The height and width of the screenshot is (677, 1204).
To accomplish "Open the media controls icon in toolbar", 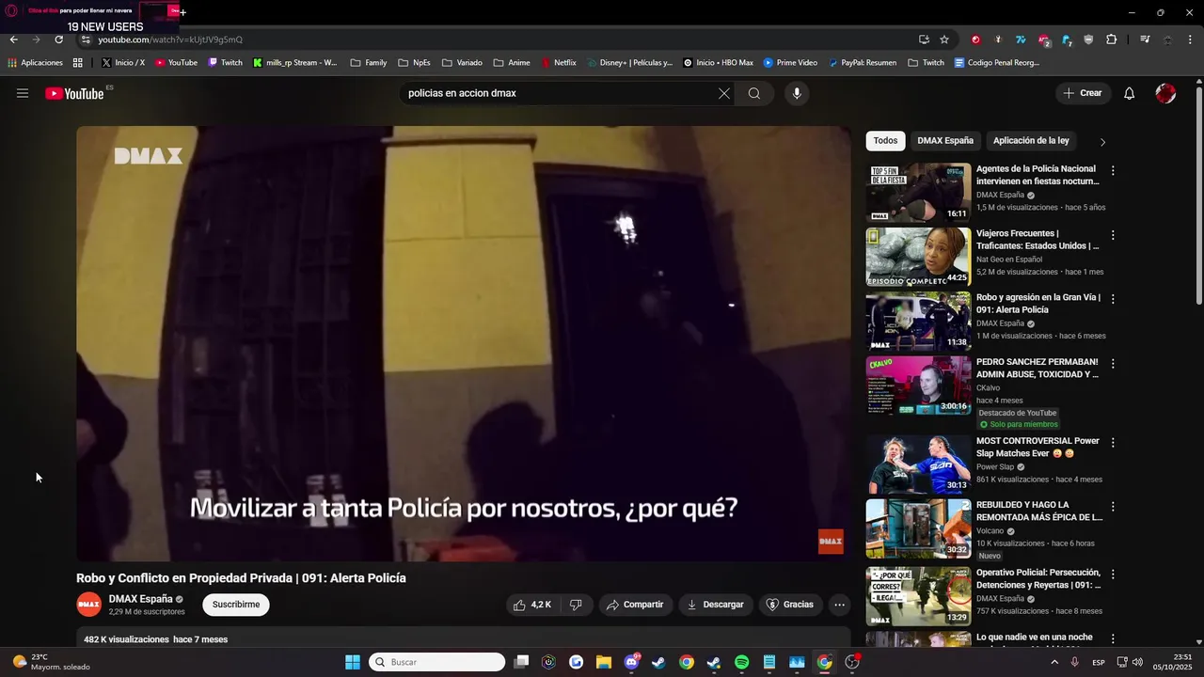I will coord(1145,39).
